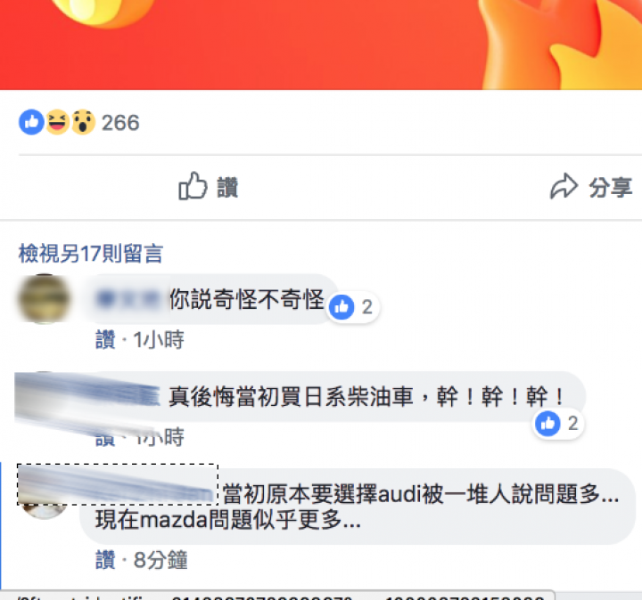The height and width of the screenshot is (600, 642).
Task: Open the first commenter's round profile picture
Action: (x=44, y=299)
